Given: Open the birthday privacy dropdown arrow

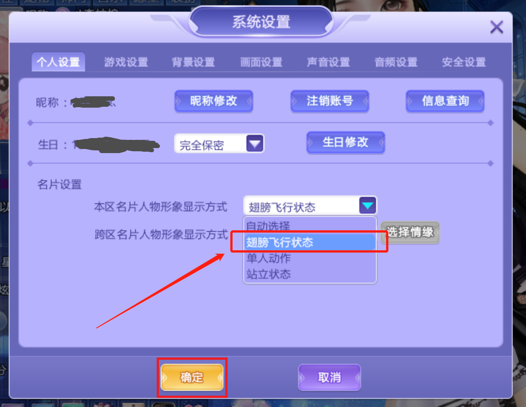Looking at the screenshot, I should 255,144.
